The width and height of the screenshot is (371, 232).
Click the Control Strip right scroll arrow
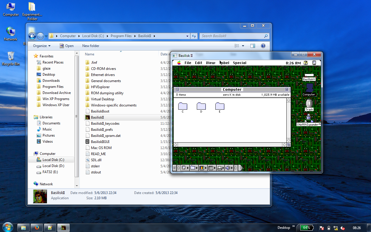[x=236, y=168]
